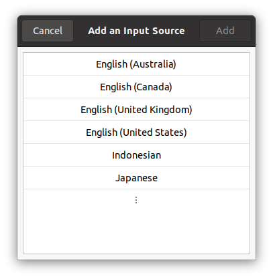Image resolution: width=273 pixels, height=279 pixels.
Task: Cancel adding an input source
Action: tap(48, 31)
